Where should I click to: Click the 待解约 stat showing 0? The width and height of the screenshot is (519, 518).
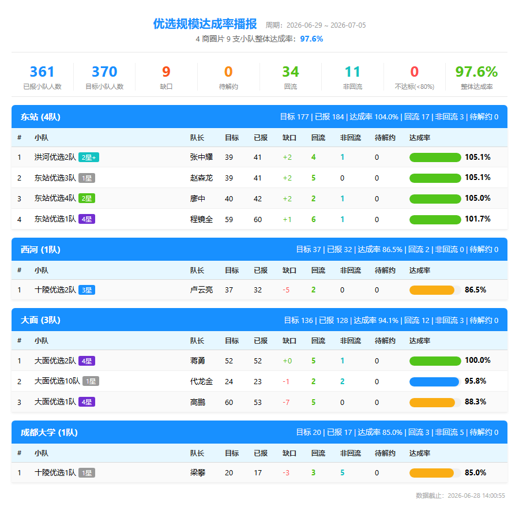tap(228, 77)
